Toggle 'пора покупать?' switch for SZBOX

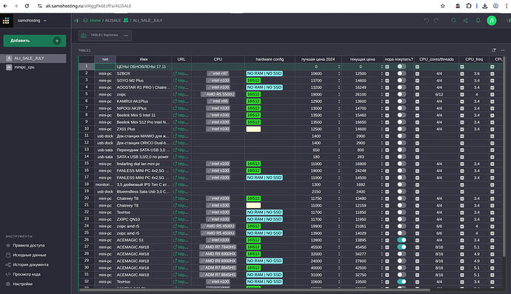tap(401, 73)
